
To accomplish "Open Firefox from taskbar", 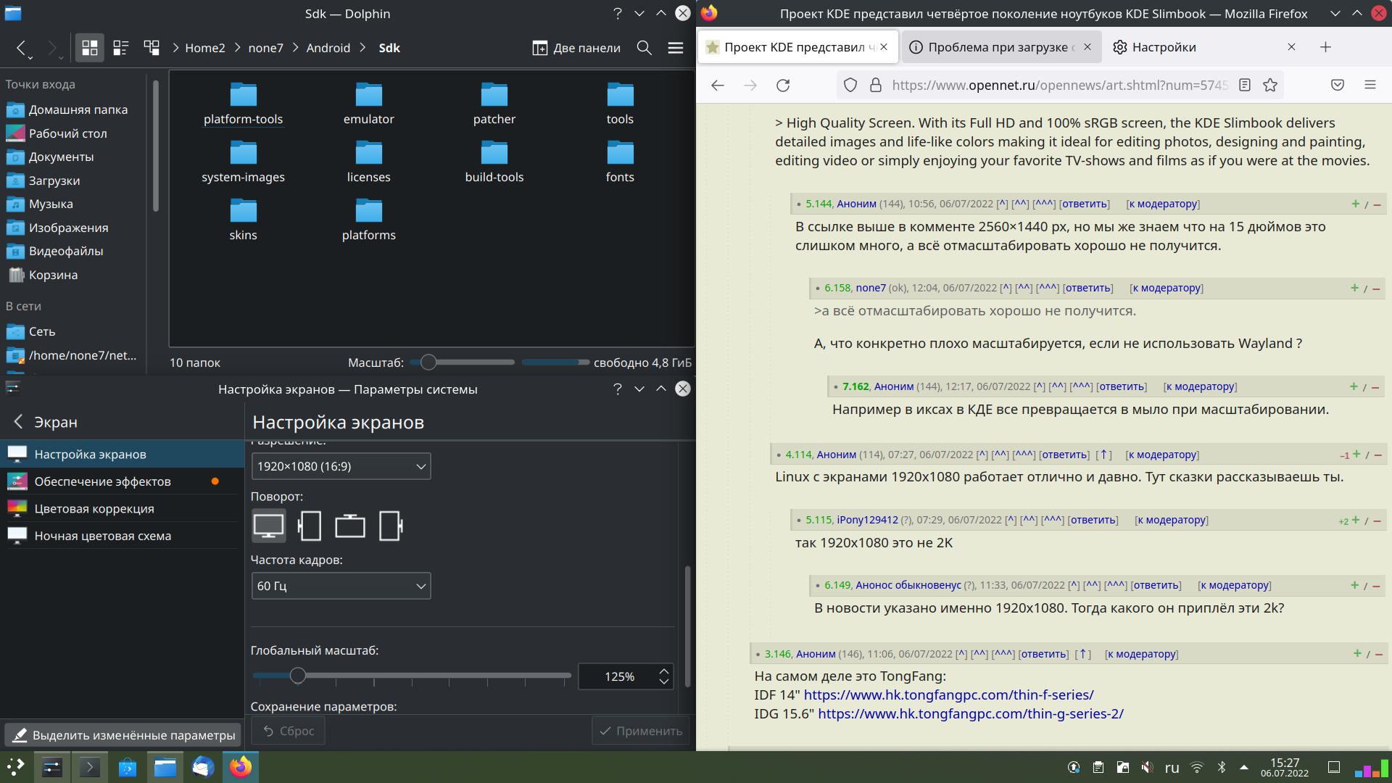I will pos(241,767).
